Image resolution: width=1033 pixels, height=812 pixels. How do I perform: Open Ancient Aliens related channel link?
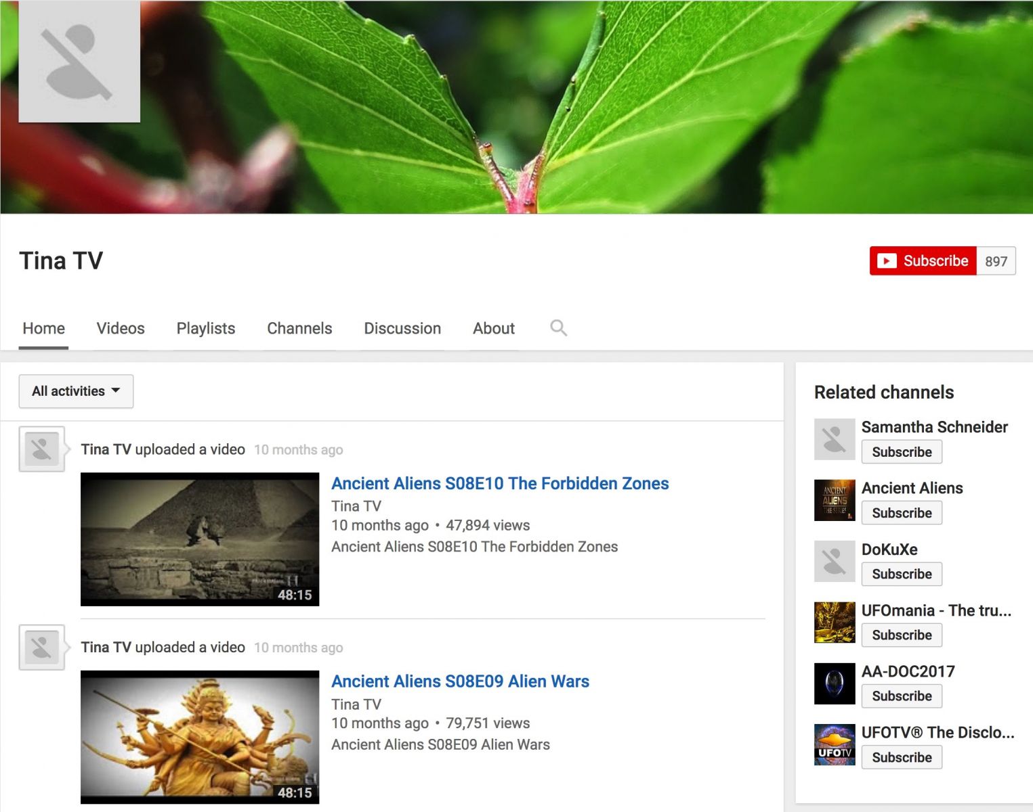[912, 488]
